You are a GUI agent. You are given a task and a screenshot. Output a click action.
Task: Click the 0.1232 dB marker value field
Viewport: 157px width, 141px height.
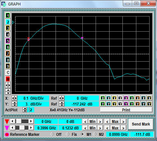point(70,128)
